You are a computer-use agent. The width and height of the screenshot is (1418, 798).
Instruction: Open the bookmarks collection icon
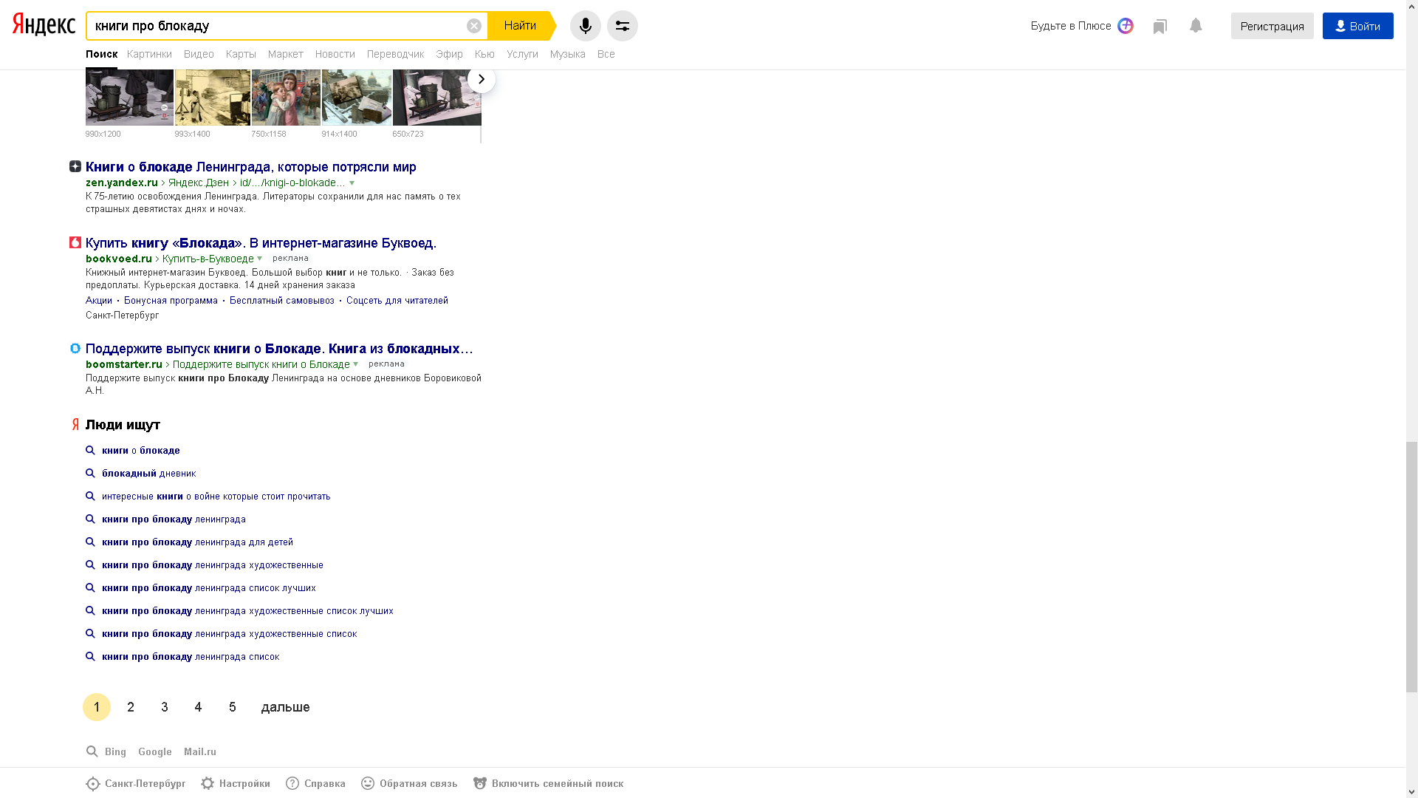[x=1160, y=27]
